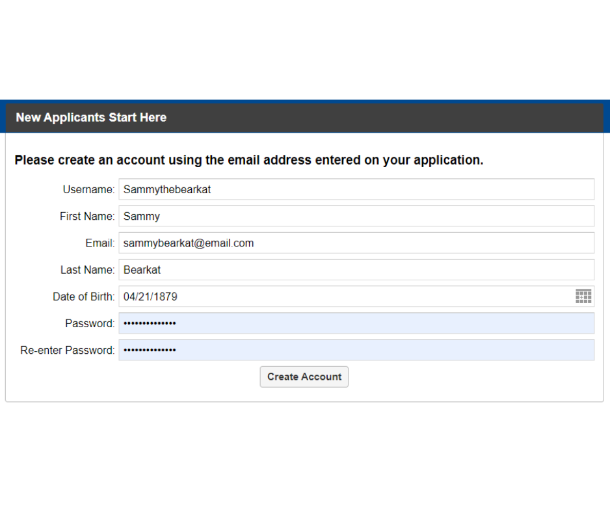Viewport: 610px width, 508px height.
Task: Click the New Applicants Start Here header
Action: point(90,118)
